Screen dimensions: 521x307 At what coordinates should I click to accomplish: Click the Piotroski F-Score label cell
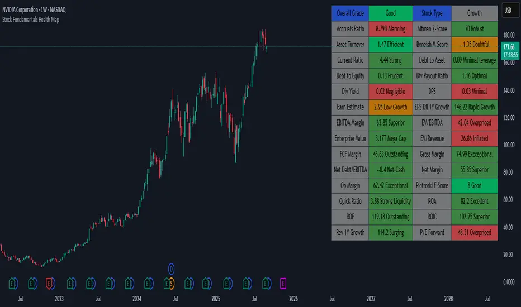(x=432, y=185)
